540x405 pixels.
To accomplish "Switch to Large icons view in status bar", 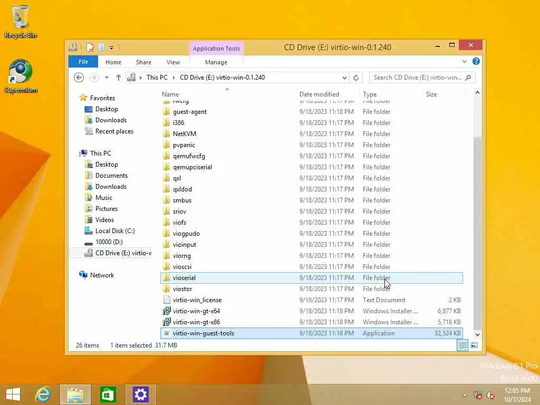I will (x=474, y=345).
